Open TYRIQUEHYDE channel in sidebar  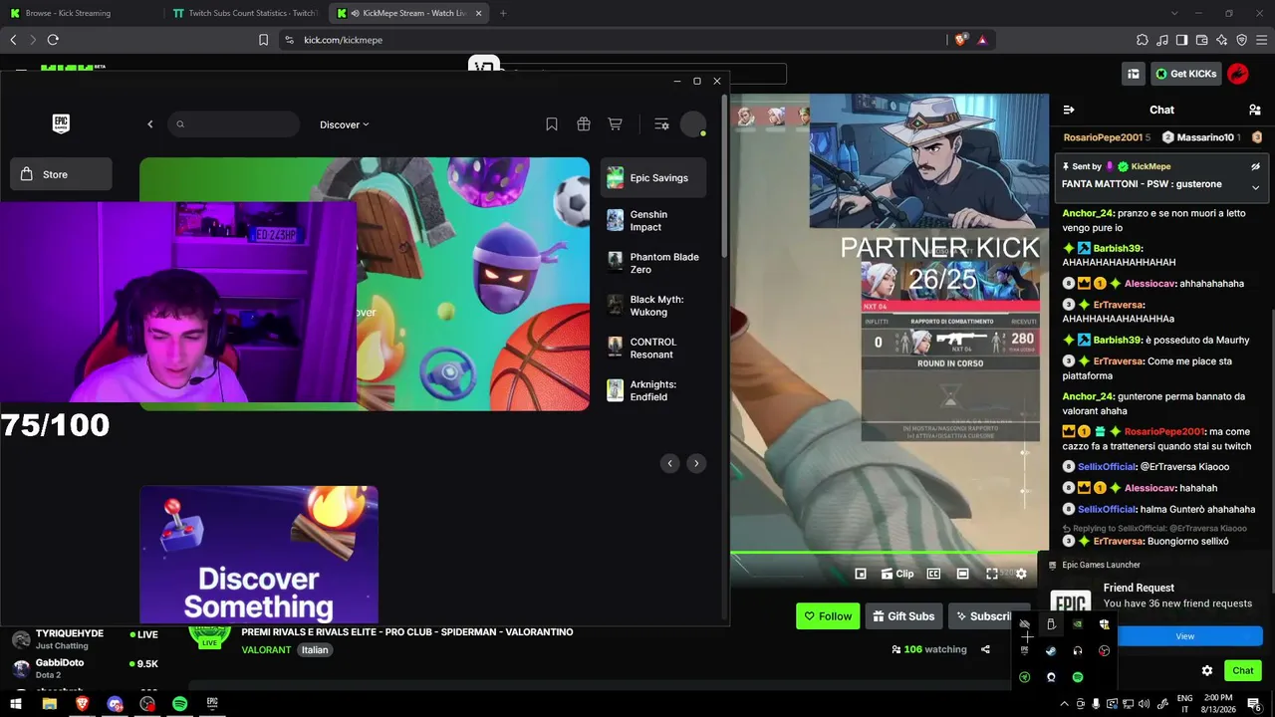pyautogui.click(x=85, y=639)
